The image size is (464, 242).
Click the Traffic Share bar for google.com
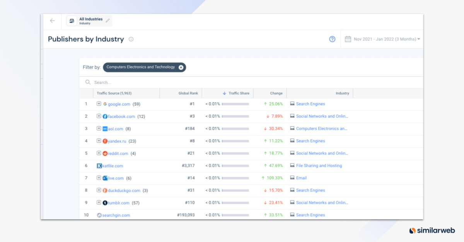[235, 104]
